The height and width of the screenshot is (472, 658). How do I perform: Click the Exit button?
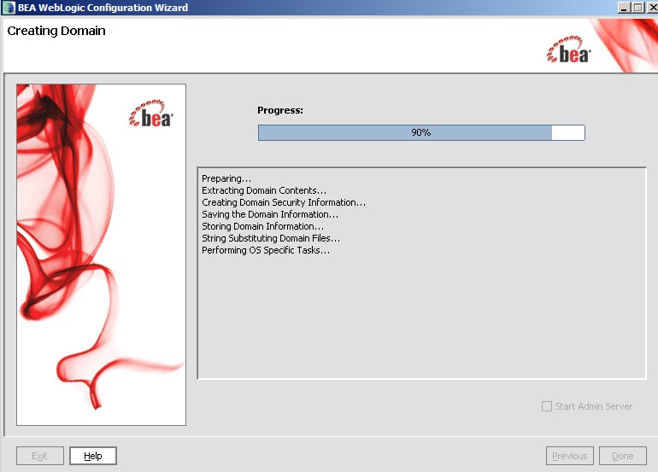point(40,456)
